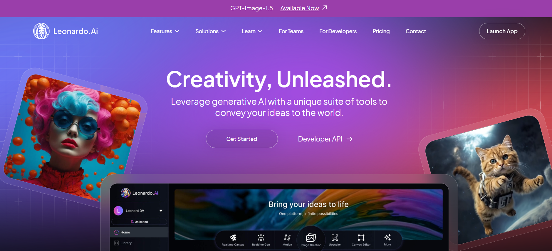Open the Upscaler tool icon

pyautogui.click(x=335, y=237)
